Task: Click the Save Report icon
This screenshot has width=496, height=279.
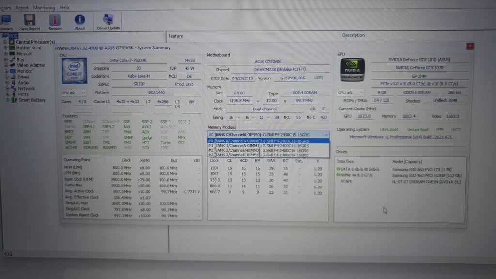Action: click(x=29, y=20)
